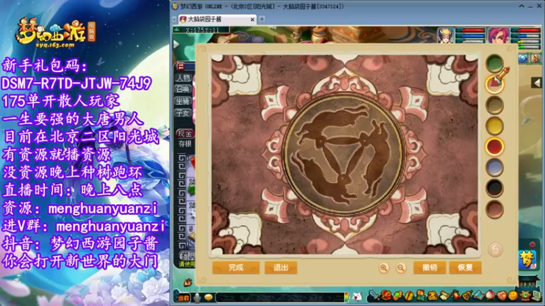Image resolution: width=545 pixels, height=306 pixels.
Task: Click the 恢复 (Redo) button
Action: (465, 267)
